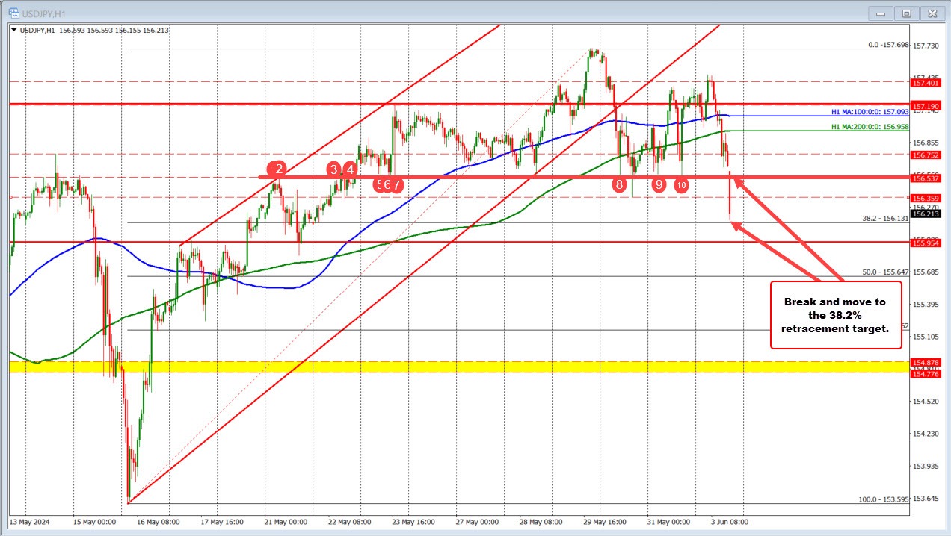Image resolution: width=951 pixels, height=536 pixels.
Task: Click the 154.520 price scale value
Action: tap(927, 401)
